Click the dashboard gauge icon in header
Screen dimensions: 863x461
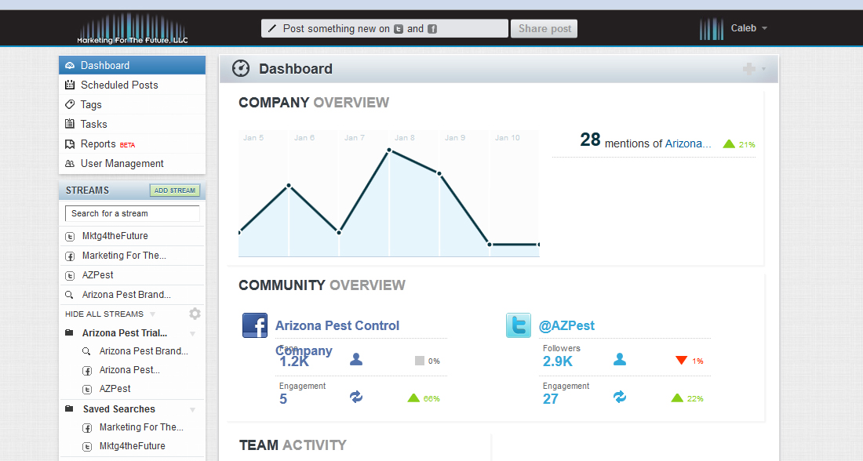pos(241,69)
